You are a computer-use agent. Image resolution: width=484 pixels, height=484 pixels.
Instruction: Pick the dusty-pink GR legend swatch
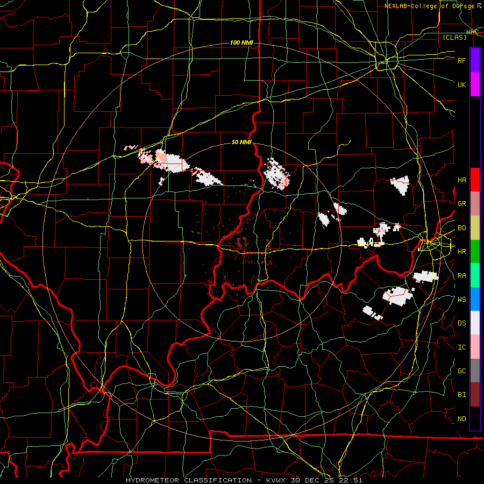[475, 204]
